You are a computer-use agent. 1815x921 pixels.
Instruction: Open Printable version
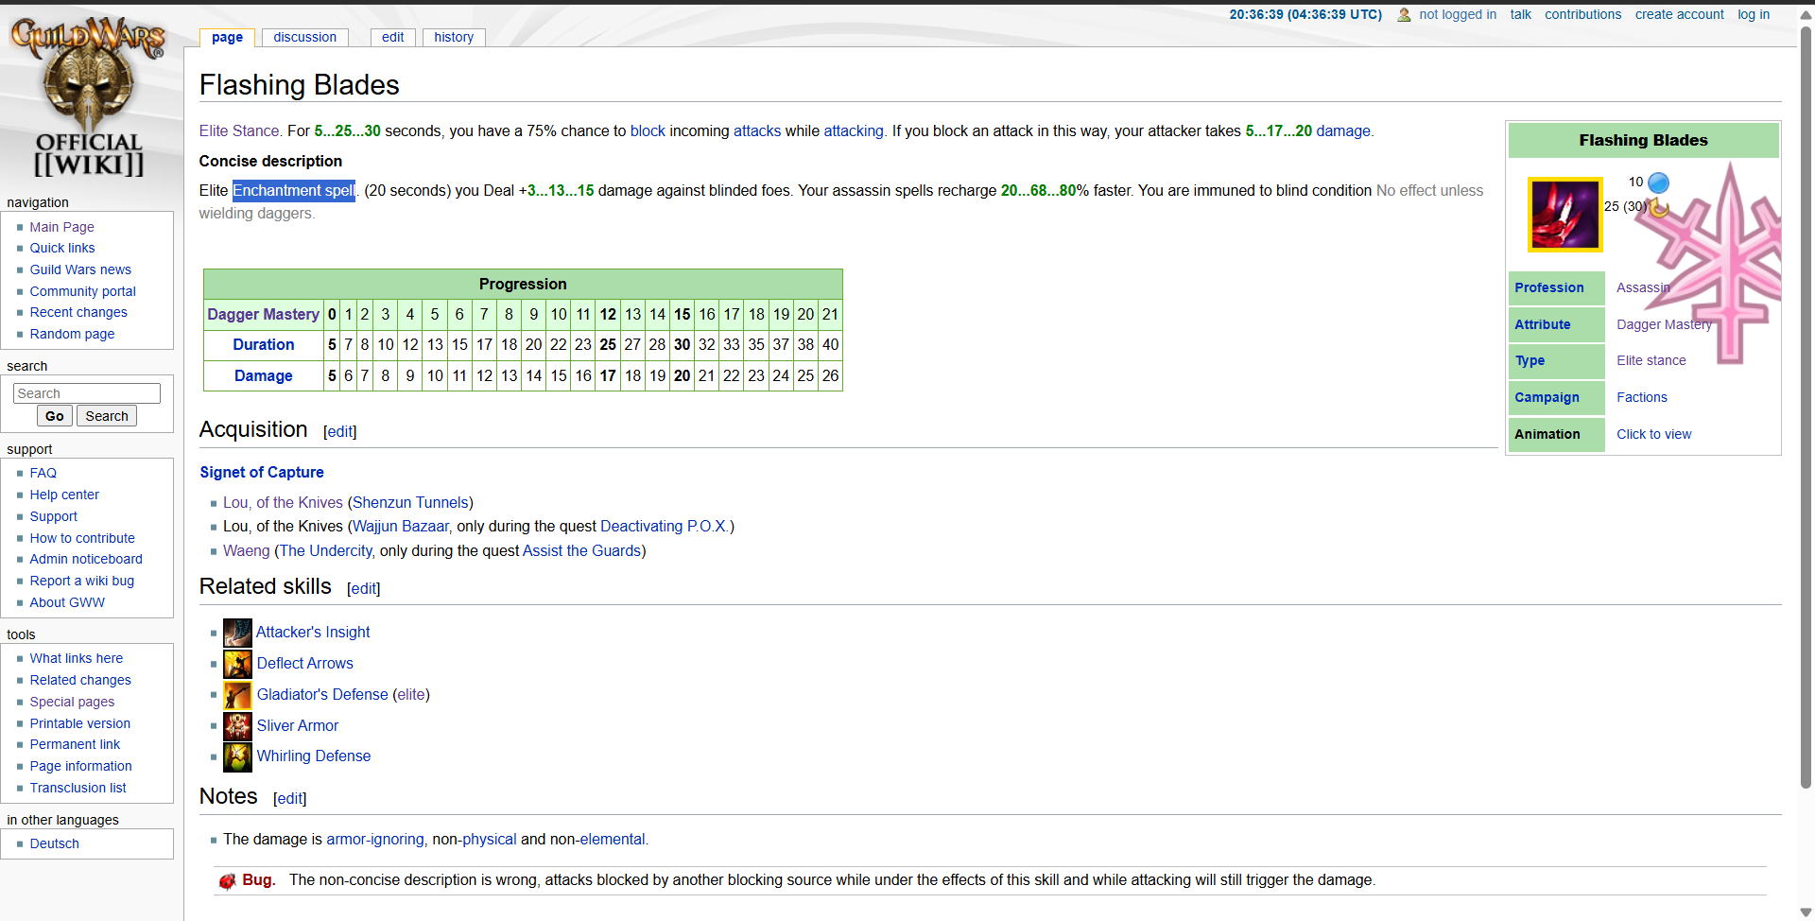pos(80,723)
